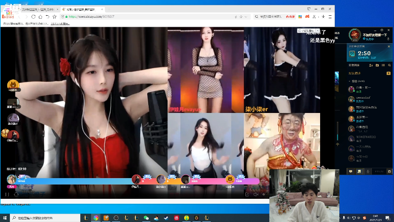Open Steam from the taskbar
This screenshot has width=394, height=222.
tap(166, 218)
